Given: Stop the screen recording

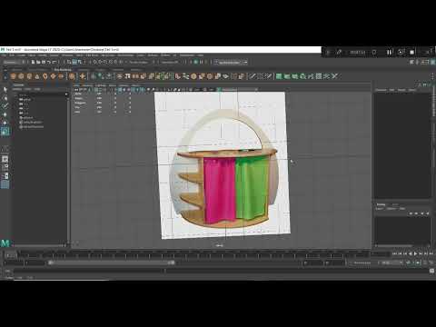Looking at the screenshot, I should click(412, 52).
